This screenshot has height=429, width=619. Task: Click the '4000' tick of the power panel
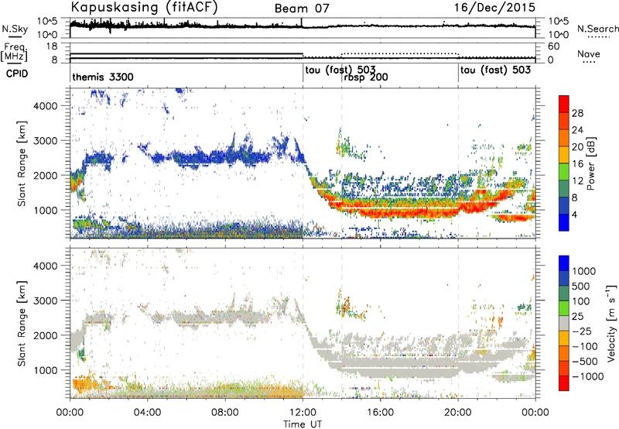coord(46,106)
